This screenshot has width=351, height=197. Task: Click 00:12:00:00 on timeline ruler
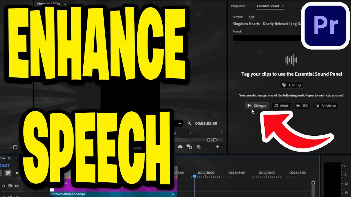click(x=267, y=173)
